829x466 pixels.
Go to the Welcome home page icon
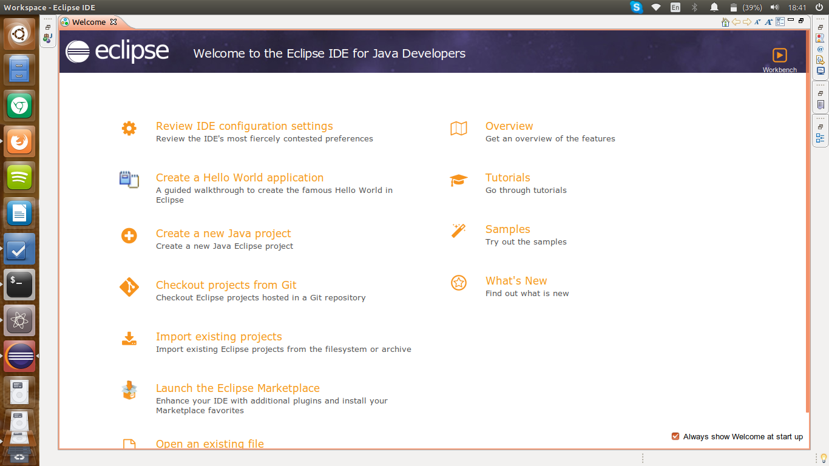coord(725,22)
